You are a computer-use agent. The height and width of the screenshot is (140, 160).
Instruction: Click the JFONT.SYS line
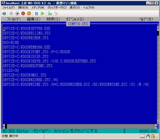[36, 52]
